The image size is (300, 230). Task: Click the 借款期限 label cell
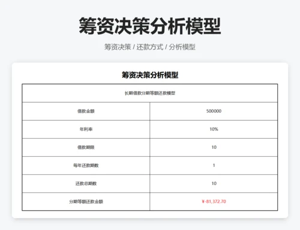coord(86,148)
